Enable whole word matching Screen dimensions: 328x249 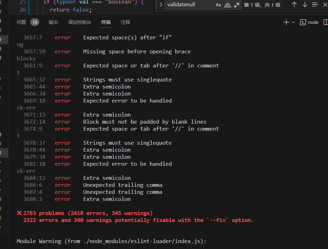coord(227,5)
